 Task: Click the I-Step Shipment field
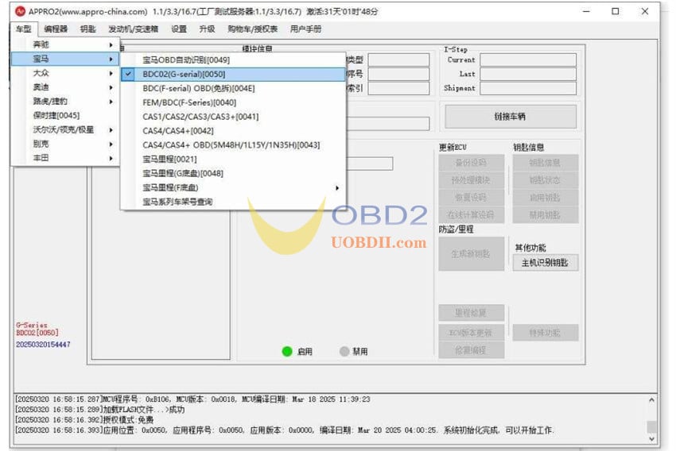pos(528,88)
